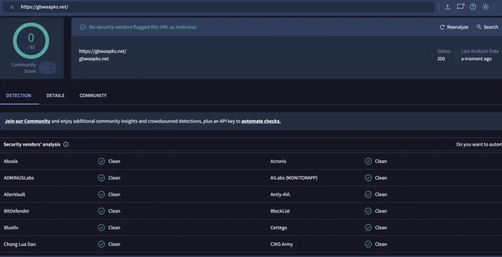Open the Join our Community link
This screenshot has width=502, height=257.
pos(27,121)
